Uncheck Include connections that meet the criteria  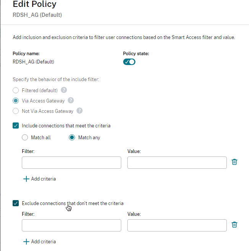(x=16, y=125)
